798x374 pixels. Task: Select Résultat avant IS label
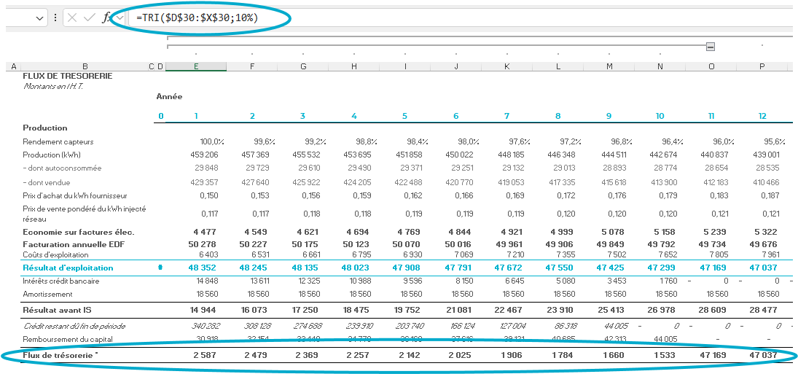click(57, 309)
